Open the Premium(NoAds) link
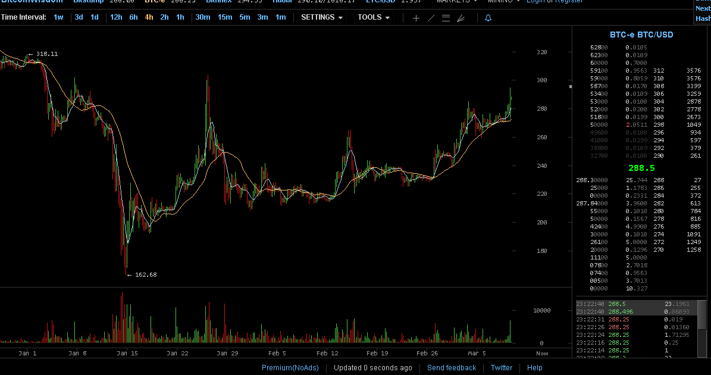Screen dimensions: 711x375 290,368
